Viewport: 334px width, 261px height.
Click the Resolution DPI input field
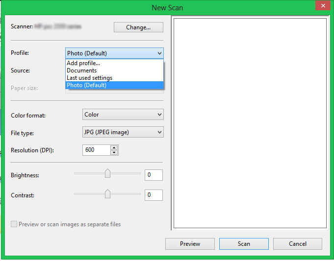point(96,150)
